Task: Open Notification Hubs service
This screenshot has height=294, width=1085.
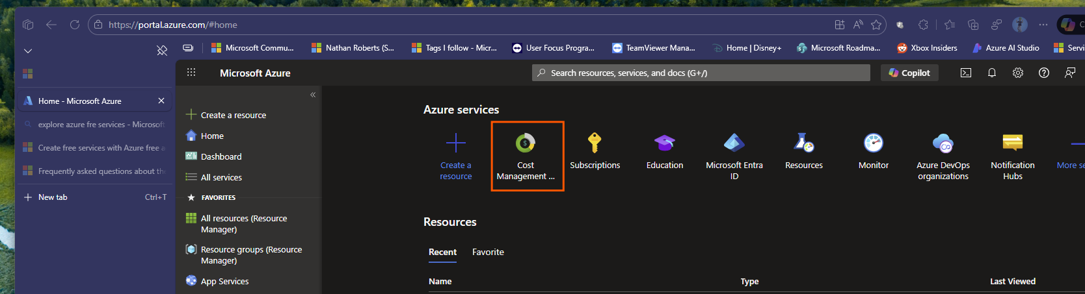Action: click(1012, 156)
